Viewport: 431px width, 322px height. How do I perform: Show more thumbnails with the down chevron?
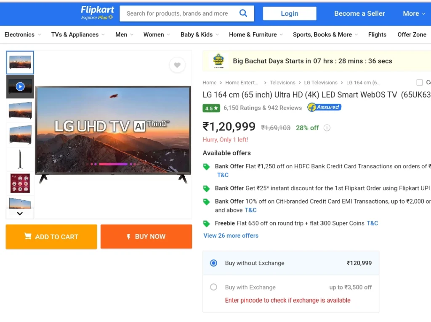click(x=20, y=213)
